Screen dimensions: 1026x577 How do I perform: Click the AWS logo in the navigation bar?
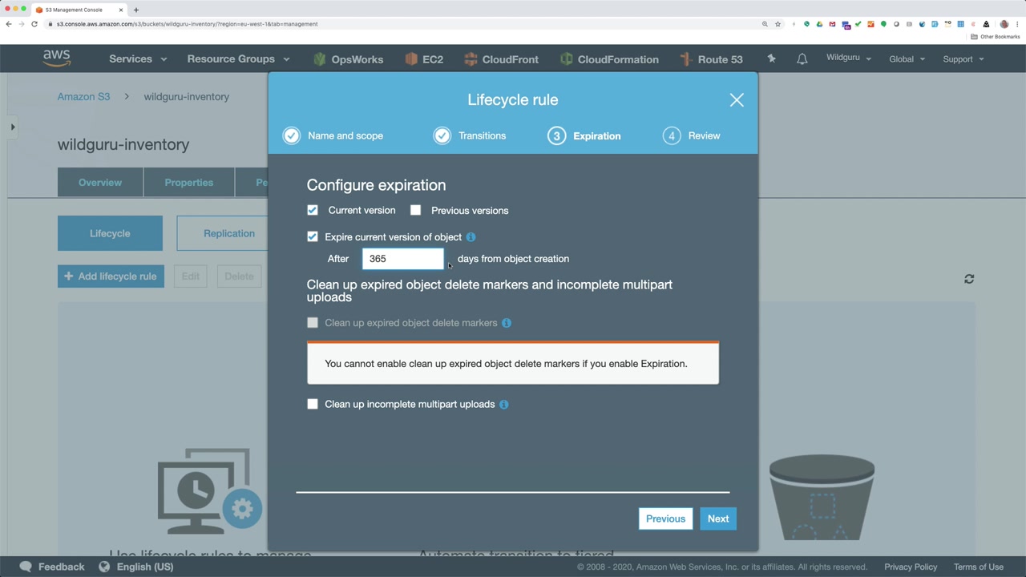(57, 59)
